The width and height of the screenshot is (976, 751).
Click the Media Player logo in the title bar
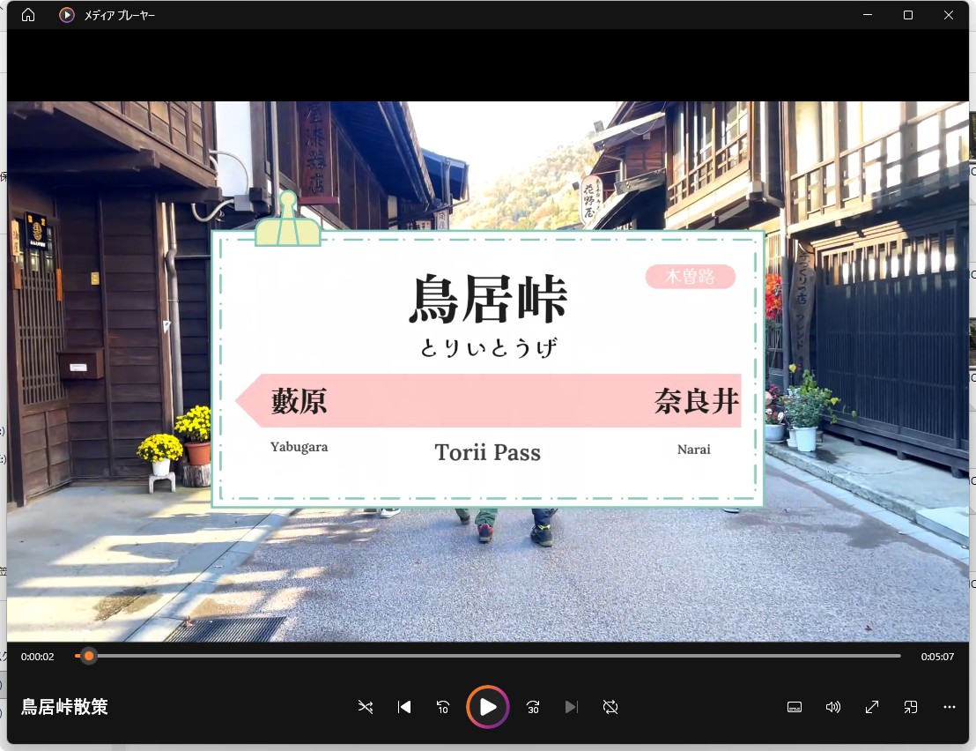(x=66, y=15)
